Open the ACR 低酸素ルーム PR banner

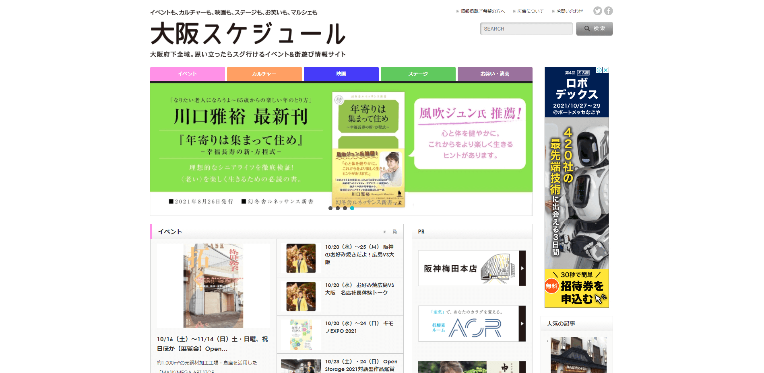click(x=472, y=324)
